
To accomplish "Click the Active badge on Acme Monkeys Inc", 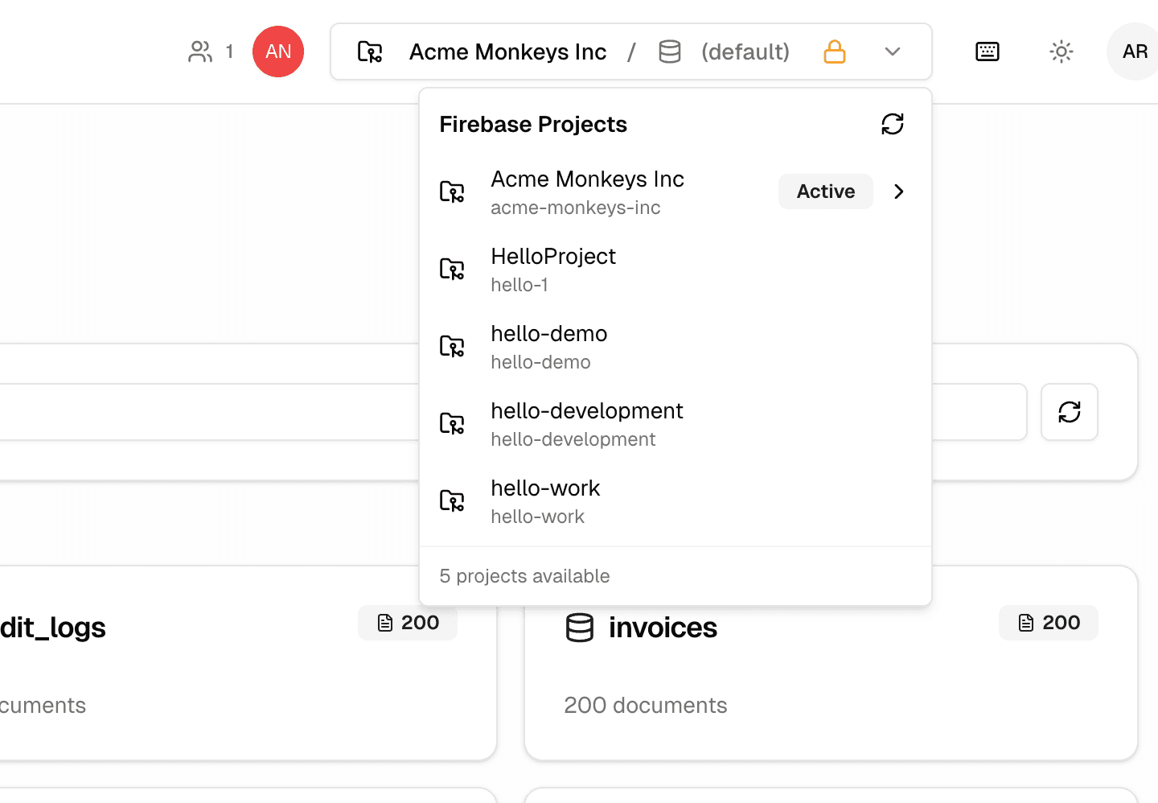I will coord(826,191).
